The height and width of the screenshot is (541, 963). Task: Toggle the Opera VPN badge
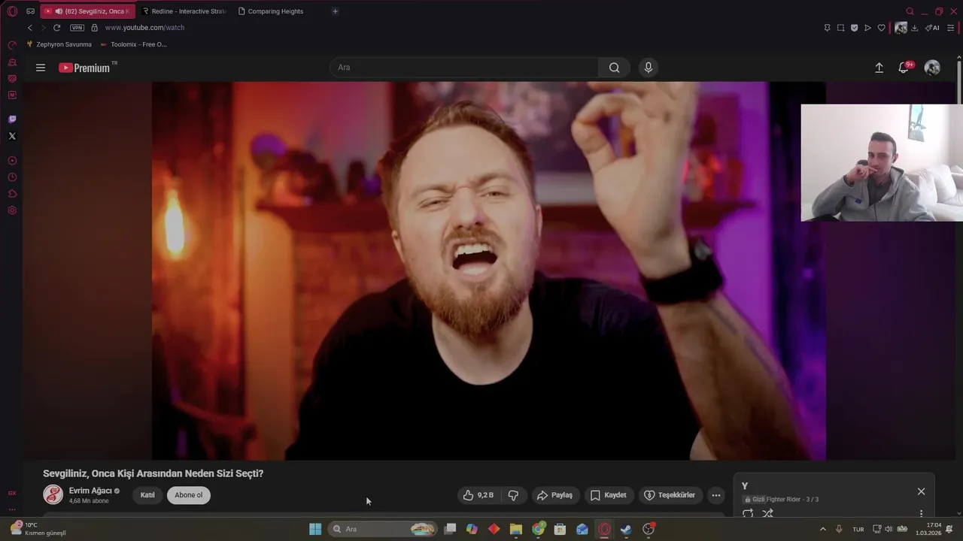[x=77, y=28]
